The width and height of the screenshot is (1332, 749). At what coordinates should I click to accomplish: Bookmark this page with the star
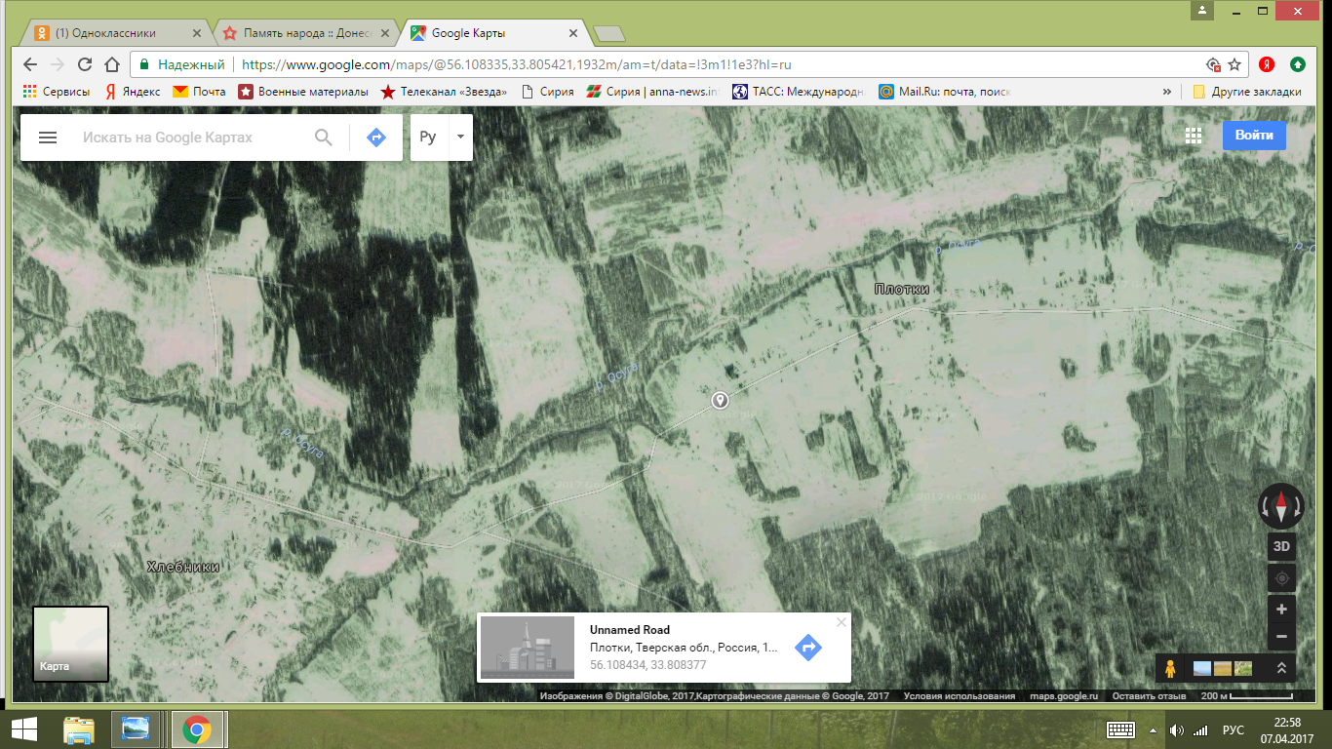coord(1234,64)
